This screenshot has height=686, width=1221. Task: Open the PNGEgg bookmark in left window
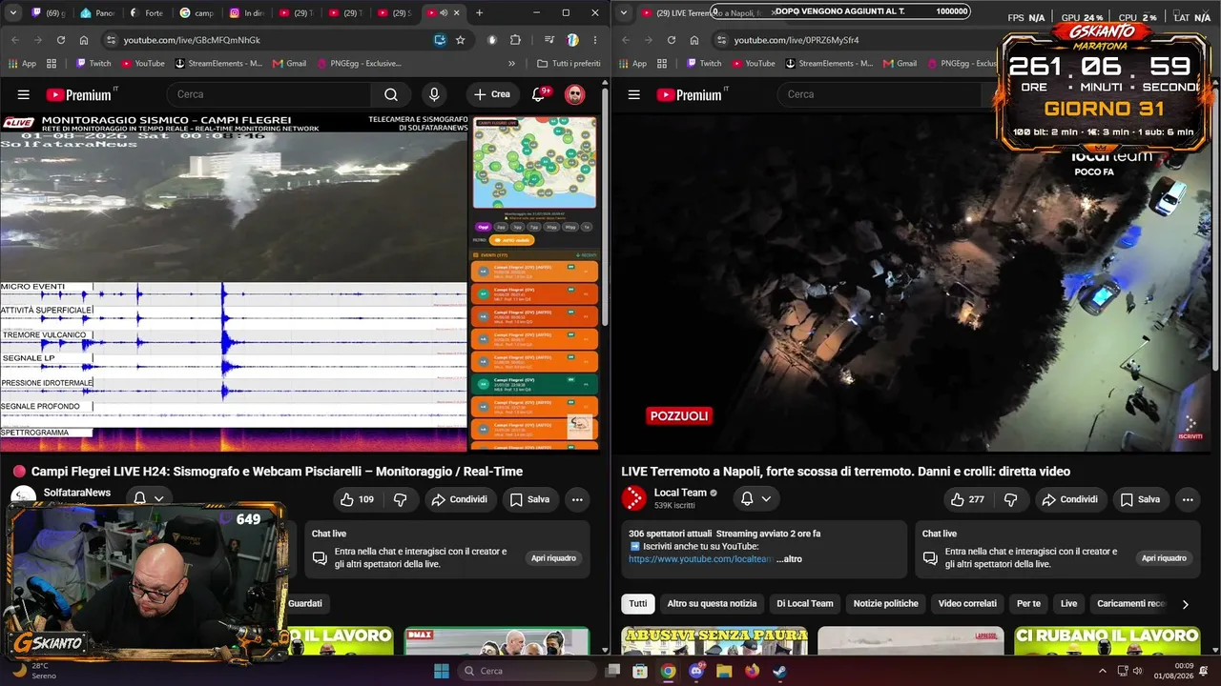pos(360,64)
